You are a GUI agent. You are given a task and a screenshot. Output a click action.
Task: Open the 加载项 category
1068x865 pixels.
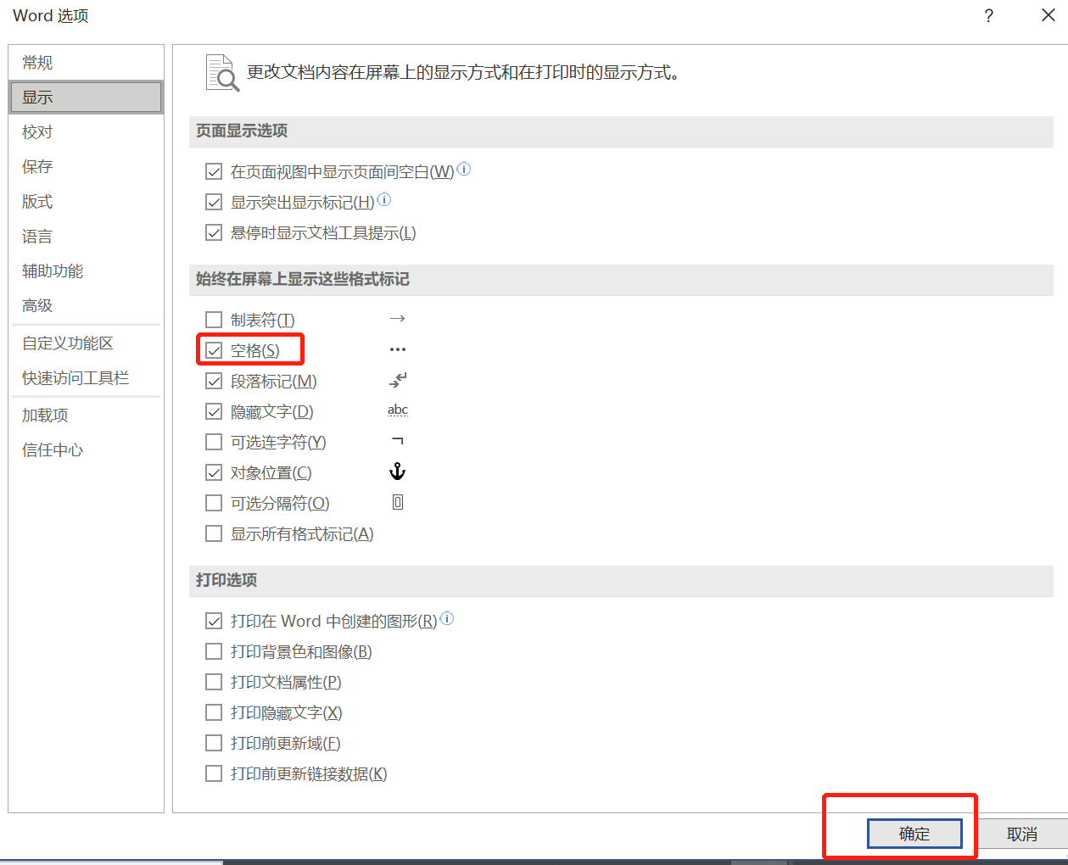(x=86, y=416)
